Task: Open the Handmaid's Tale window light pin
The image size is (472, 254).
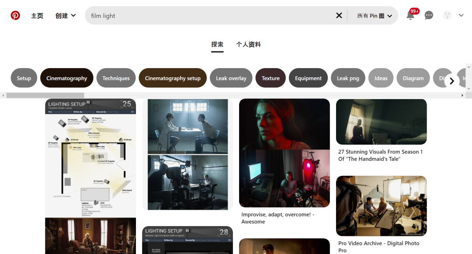Action: (x=382, y=122)
